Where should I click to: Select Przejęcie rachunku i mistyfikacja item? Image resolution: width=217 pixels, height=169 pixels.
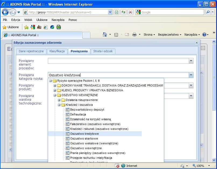pos(91,158)
